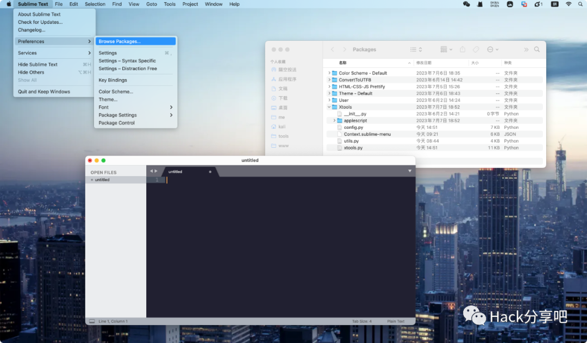Open the Sublime Text tab list dropdown arrow
587x343 pixels.
(410, 171)
